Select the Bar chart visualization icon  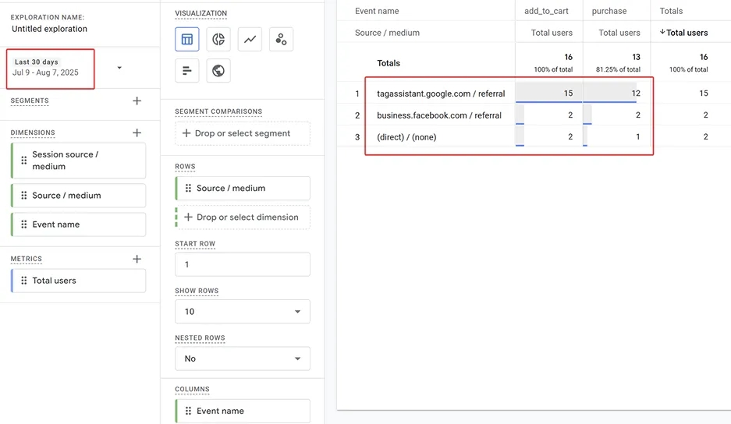[x=187, y=71]
